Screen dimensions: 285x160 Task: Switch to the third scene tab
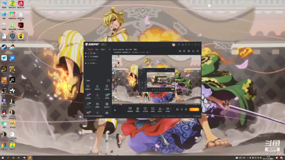103,49
